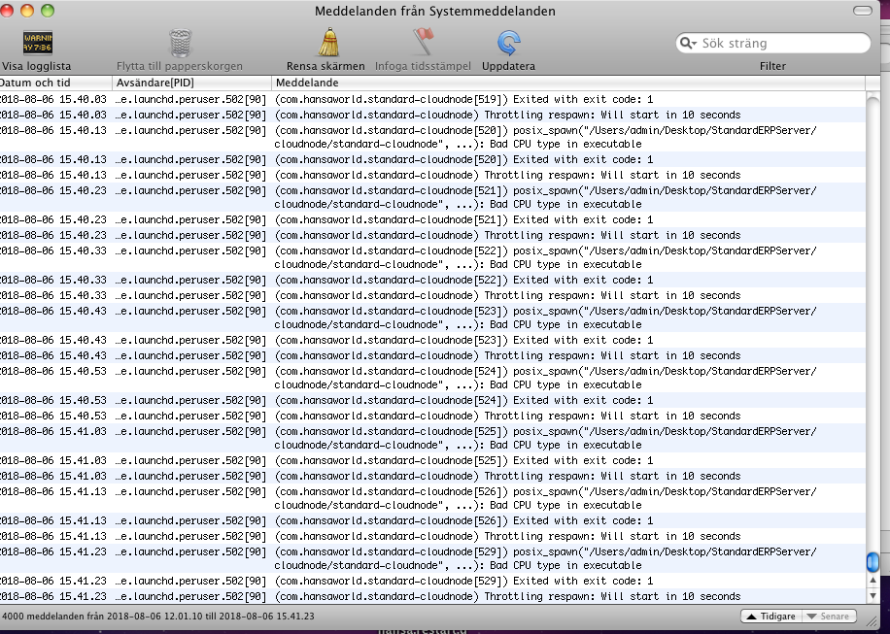
Task: Click the Filter label under search field
Action: 772,66
